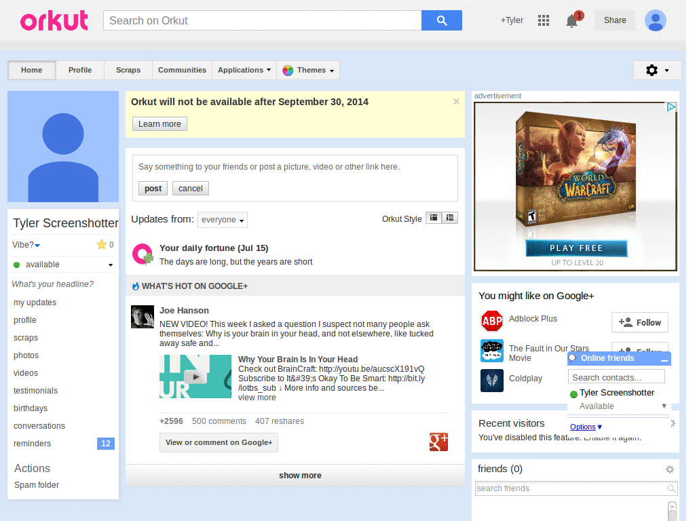Switch to the detailed list view style
The image size is (695, 521).
pyautogui.click(x=450, y=218)
